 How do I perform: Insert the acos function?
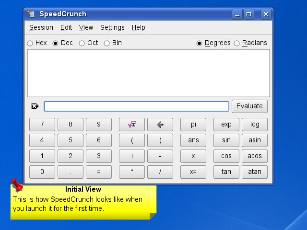[x=255, y=156]
